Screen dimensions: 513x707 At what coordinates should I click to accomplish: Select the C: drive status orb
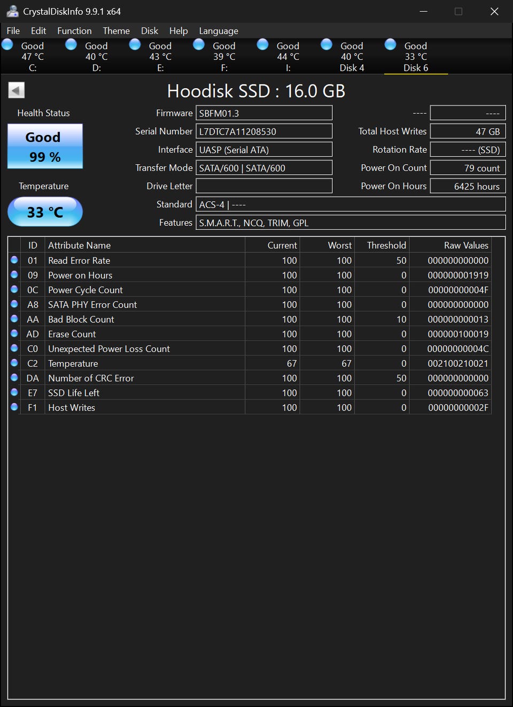click(7, 44)
